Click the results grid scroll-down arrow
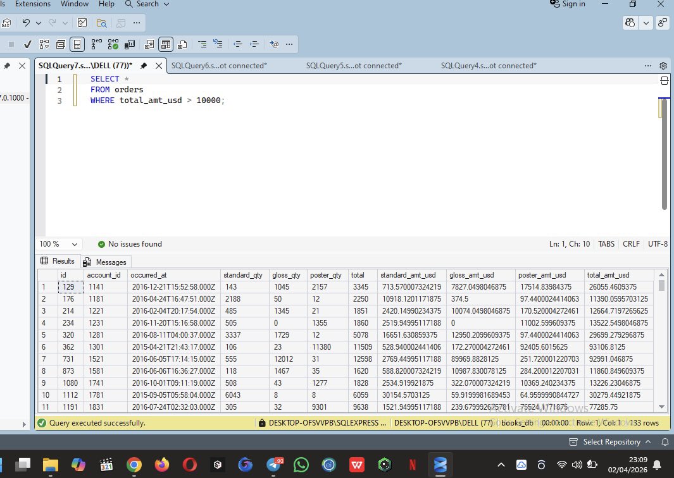Image resolution: width=674 pixels, height=478 pixels. [661, 407]
